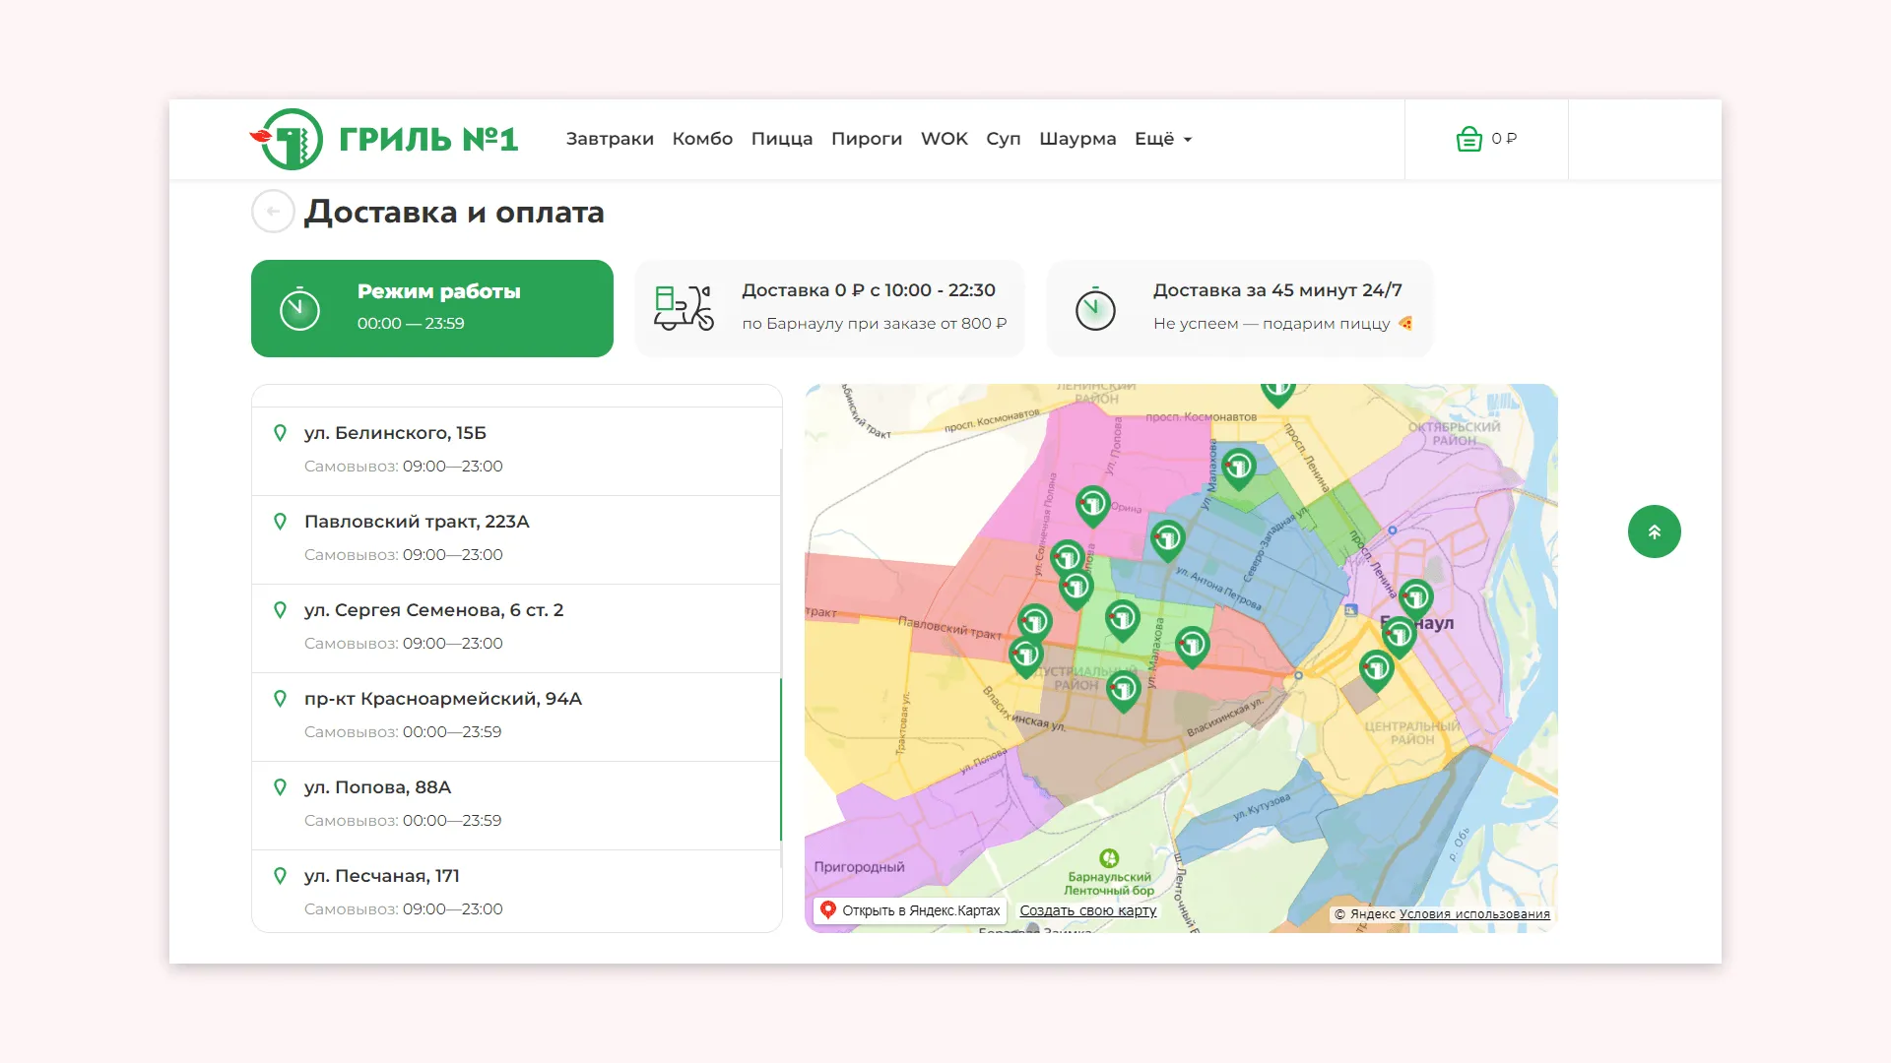The image size is (1891, 1063).
Task: Open Условия использования link on map
Action: [1474, 914]
